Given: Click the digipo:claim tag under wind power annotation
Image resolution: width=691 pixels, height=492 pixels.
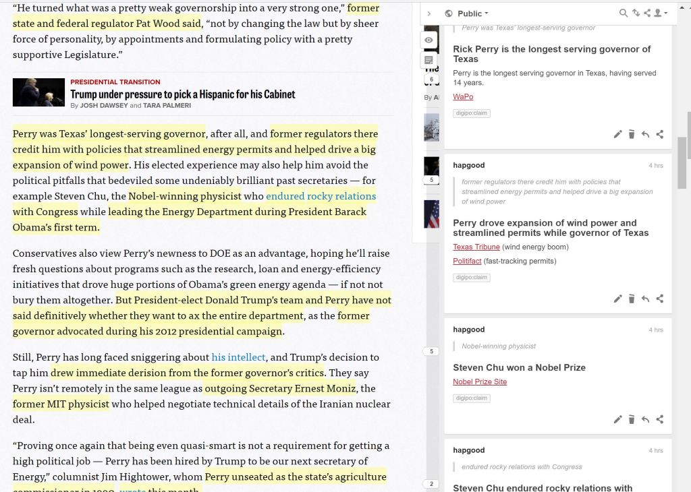Looking at the screenshot, I should coord(471,278).
